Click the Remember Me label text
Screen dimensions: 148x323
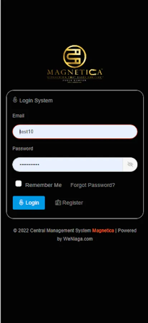[x=43, y=185]
